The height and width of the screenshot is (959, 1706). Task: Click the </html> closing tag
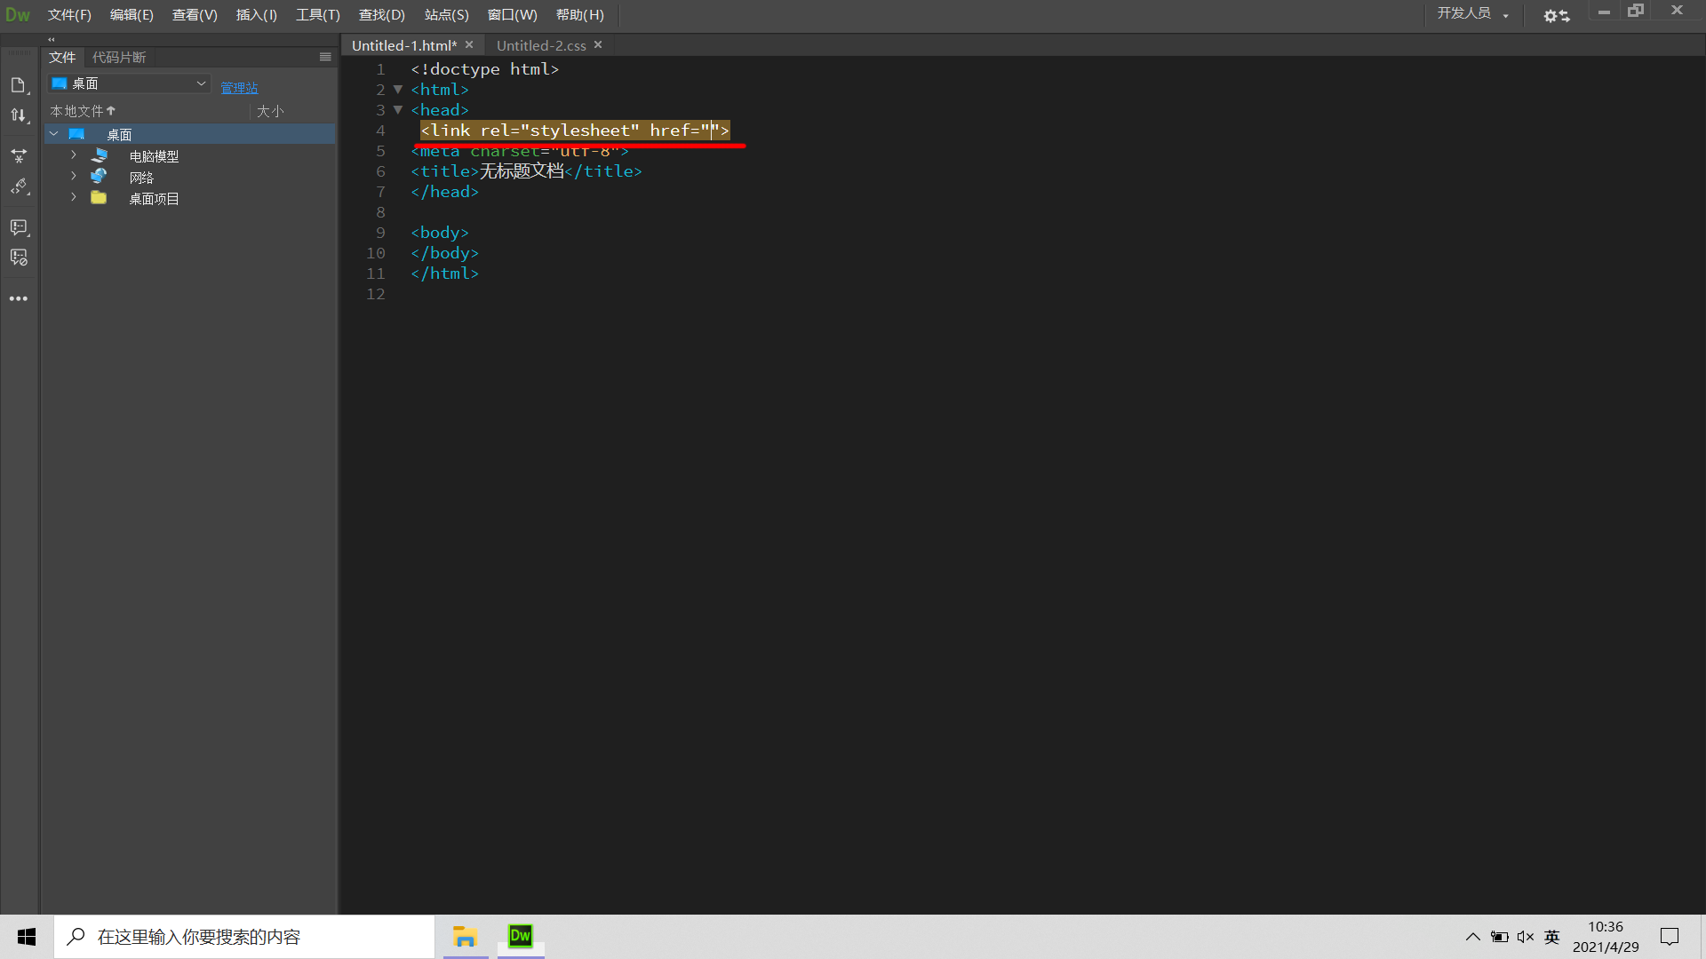(444, 273)
